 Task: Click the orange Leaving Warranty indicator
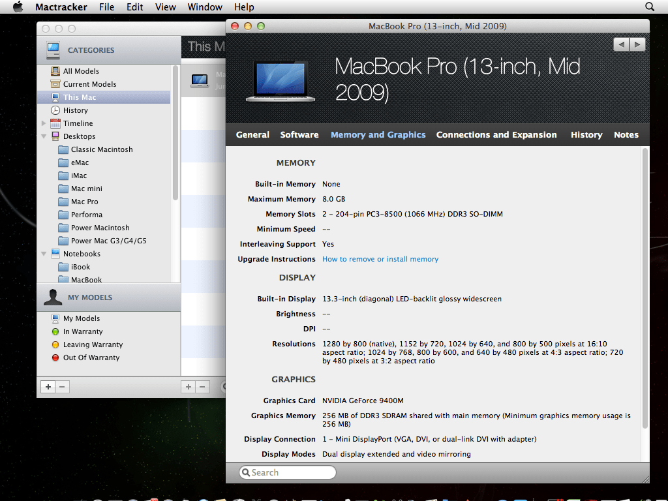[55, 344]
